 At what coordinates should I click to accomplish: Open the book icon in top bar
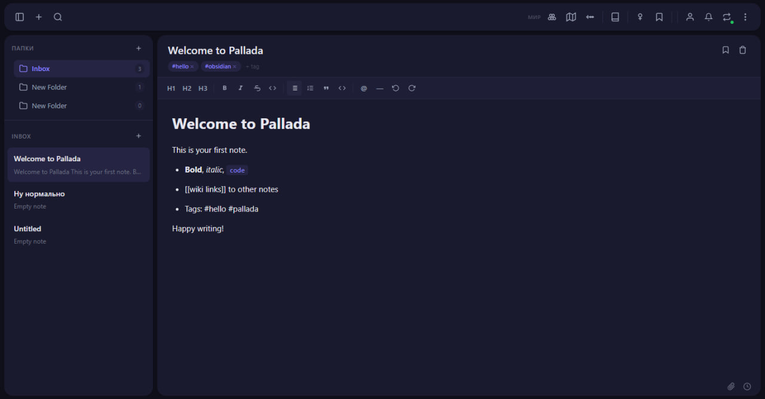pyautogui.click(x=615, y=17)
